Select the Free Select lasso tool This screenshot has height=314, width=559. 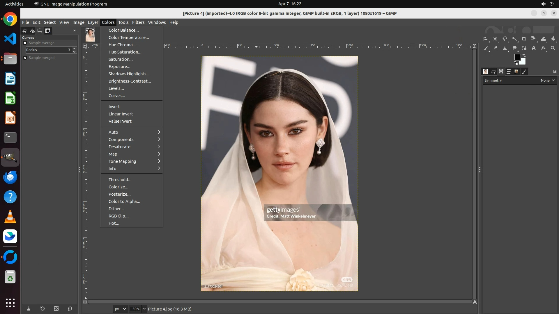pos(505,39)
